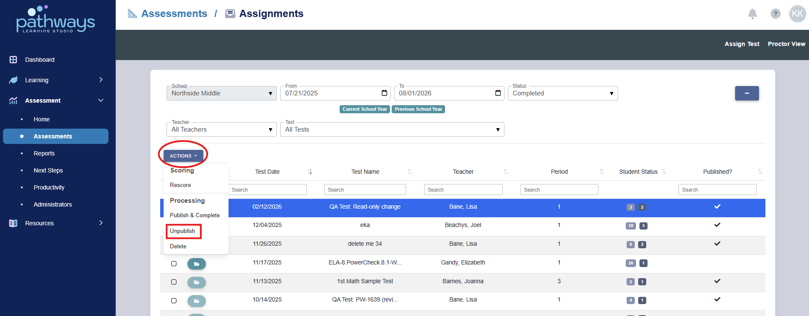
Task: Open folder icon for QA Test: PW-1639 row
Action: [196, 301]
